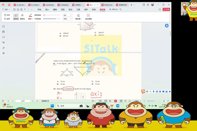
Task: Toggle two-page view mode
Action: (x=110, y=101)
